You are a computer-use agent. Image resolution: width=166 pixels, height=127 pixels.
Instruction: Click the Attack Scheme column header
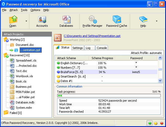pyautogui.click(x=72, y=58)
